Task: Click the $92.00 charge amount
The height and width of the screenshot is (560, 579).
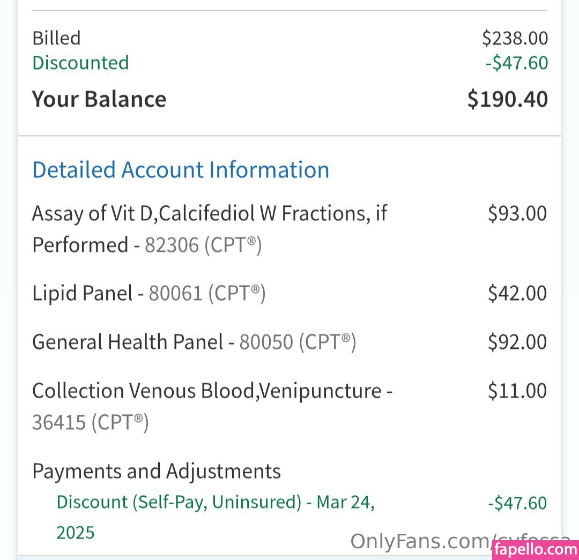Action: point(517,342)
